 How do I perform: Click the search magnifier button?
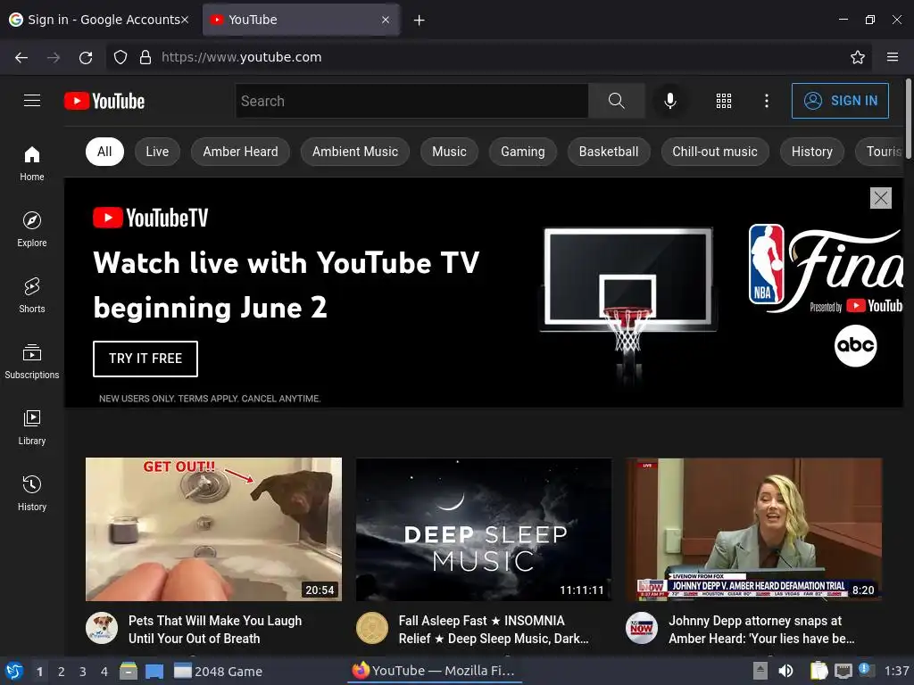coord(616,101)
